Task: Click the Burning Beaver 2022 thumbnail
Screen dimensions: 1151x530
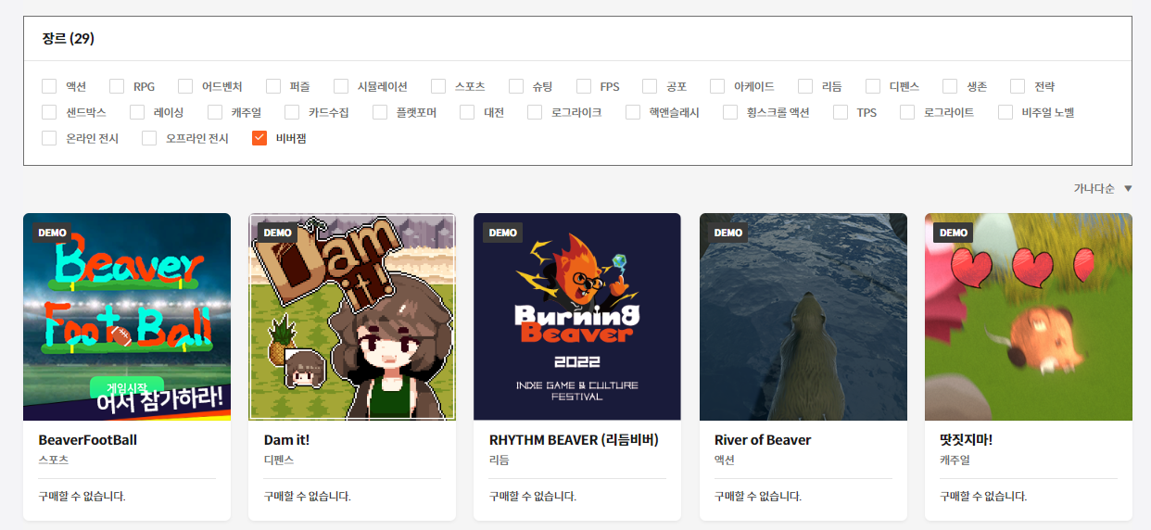Action: [577, 317]
